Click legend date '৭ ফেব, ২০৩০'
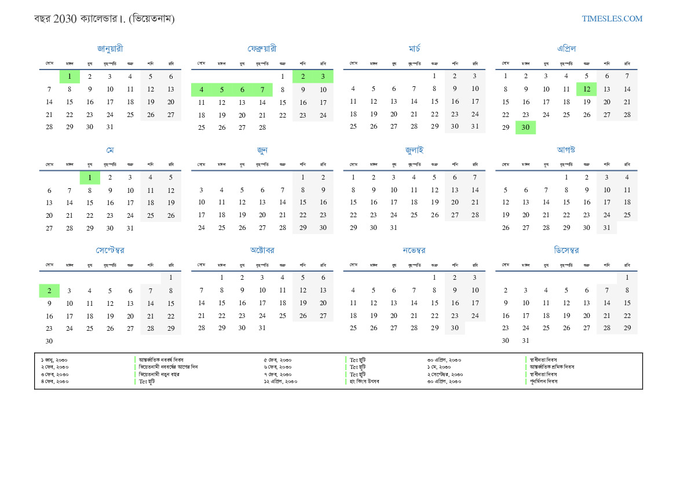Image resolution: width=677 pixels, height=479 pixels. coord(277,375)
